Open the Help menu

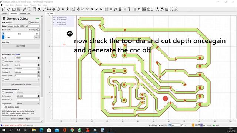[45, 5]
